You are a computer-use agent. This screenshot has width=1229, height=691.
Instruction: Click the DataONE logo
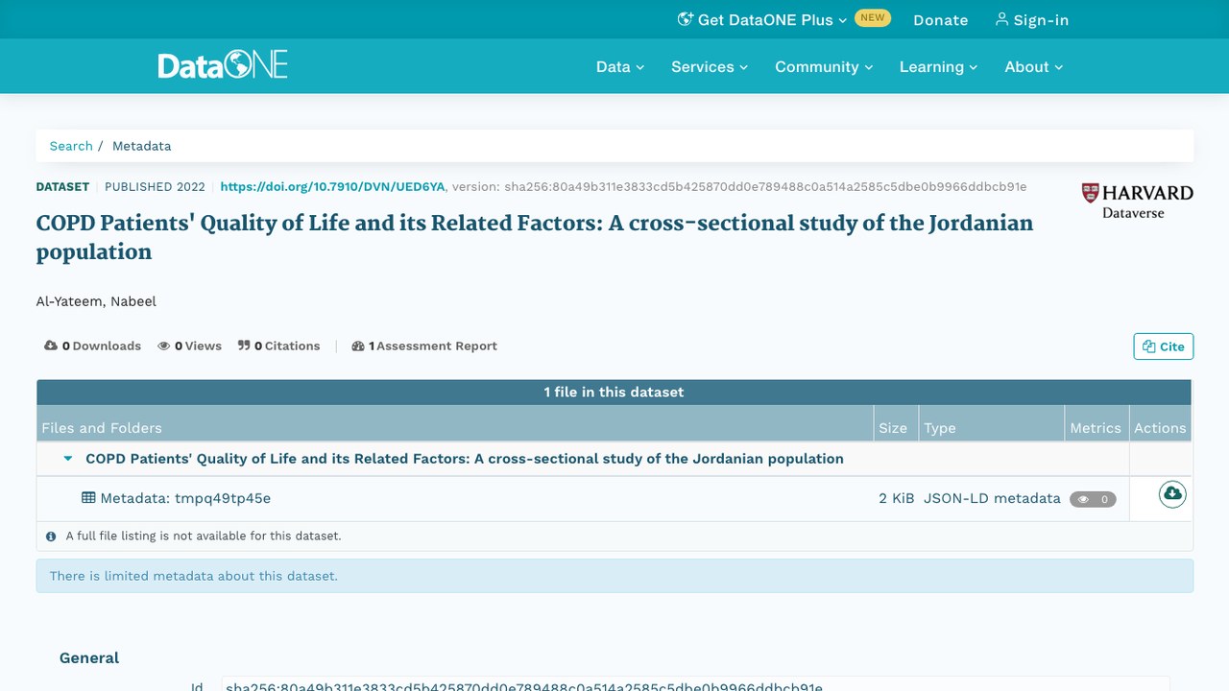[223, 66]
